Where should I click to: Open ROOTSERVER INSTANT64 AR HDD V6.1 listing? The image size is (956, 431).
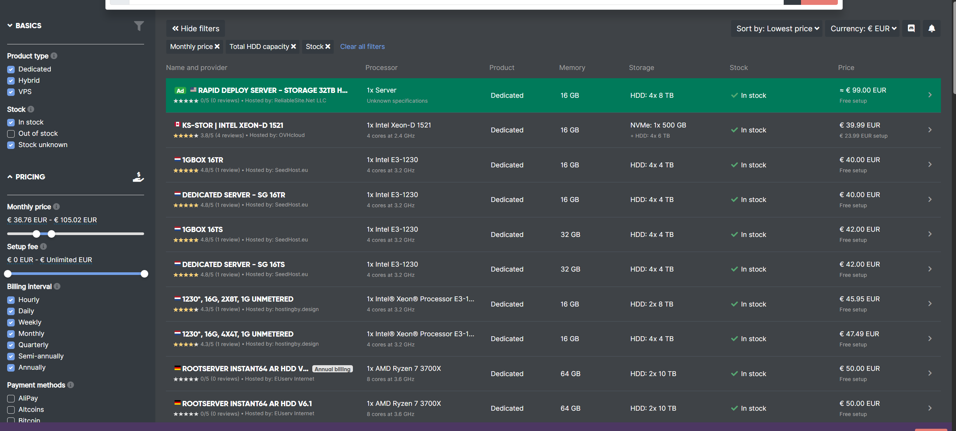pyautogui.click(x=247, y=404)
